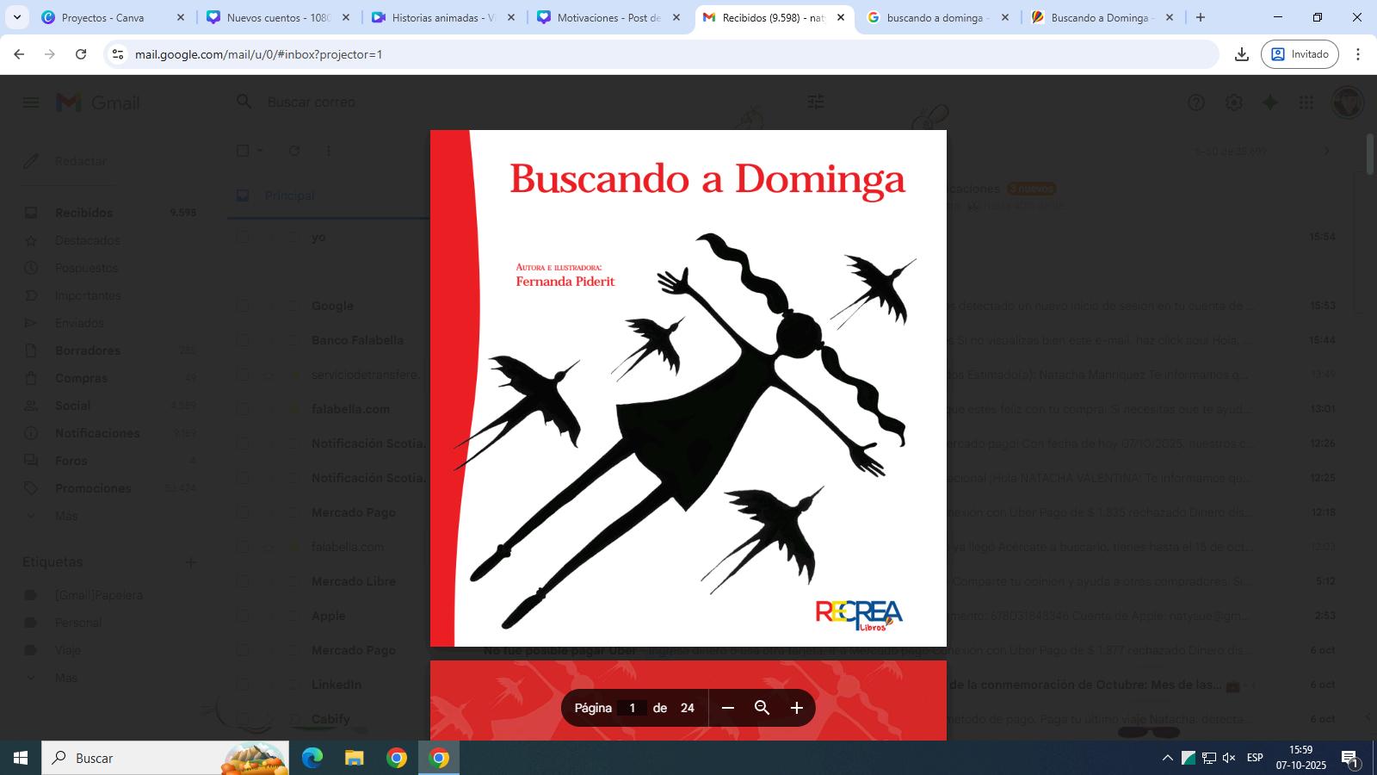Switch to the Google search tab 'buscando a dominga'

click(938, 17)
